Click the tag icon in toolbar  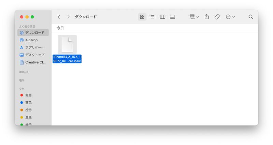click(x=217, y=17)
